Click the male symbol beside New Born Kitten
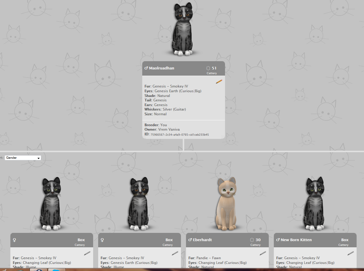The width and height of the screenshot is (364, 271). [x=278, y=240]
